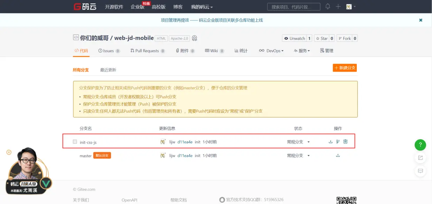Open the 服务 dropdown tab
This screenshot has height=204, width=432.
(x=302, y=51)
